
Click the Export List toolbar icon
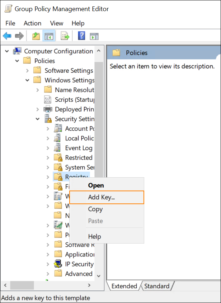pyautogui.click(x=65, y=36)
